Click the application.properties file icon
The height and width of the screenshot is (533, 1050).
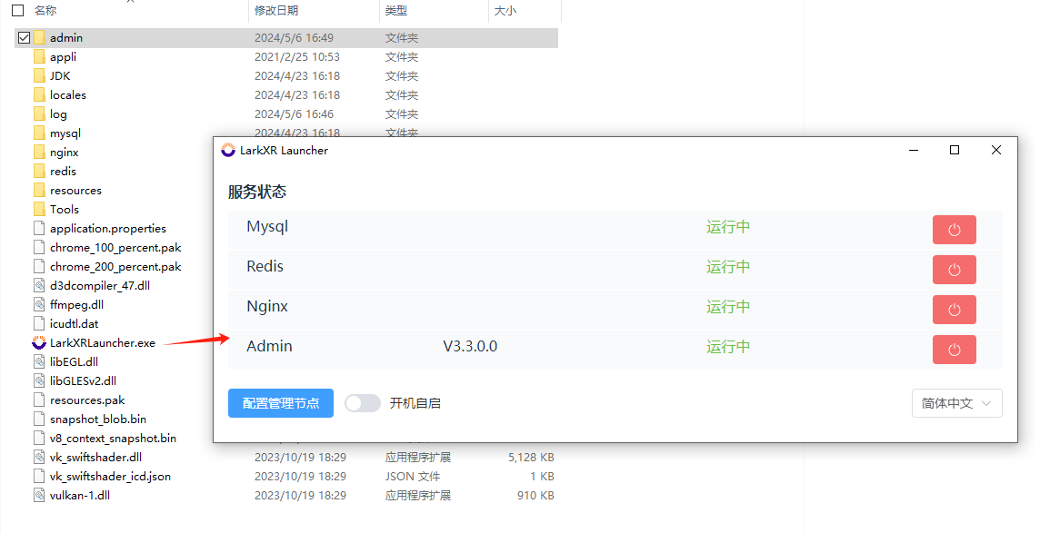tap(39, 228)
